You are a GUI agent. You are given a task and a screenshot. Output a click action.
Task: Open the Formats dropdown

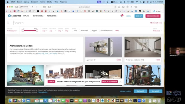point(45,31)
